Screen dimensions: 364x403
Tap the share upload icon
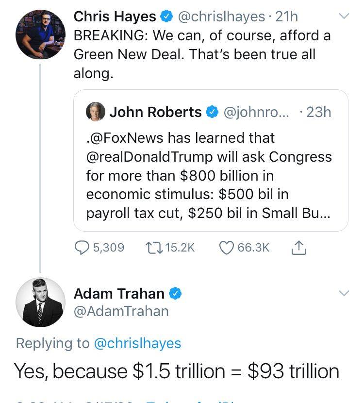(299, 248)
